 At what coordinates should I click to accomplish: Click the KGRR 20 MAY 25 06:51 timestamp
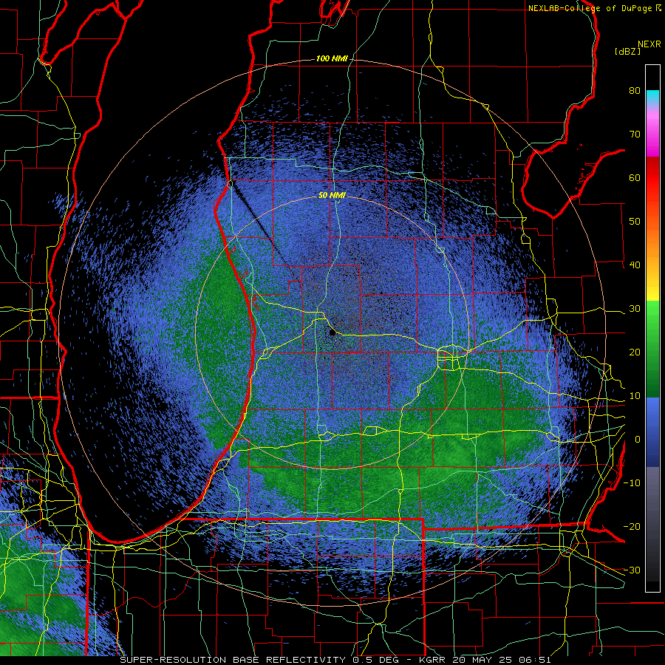(485, 660)
